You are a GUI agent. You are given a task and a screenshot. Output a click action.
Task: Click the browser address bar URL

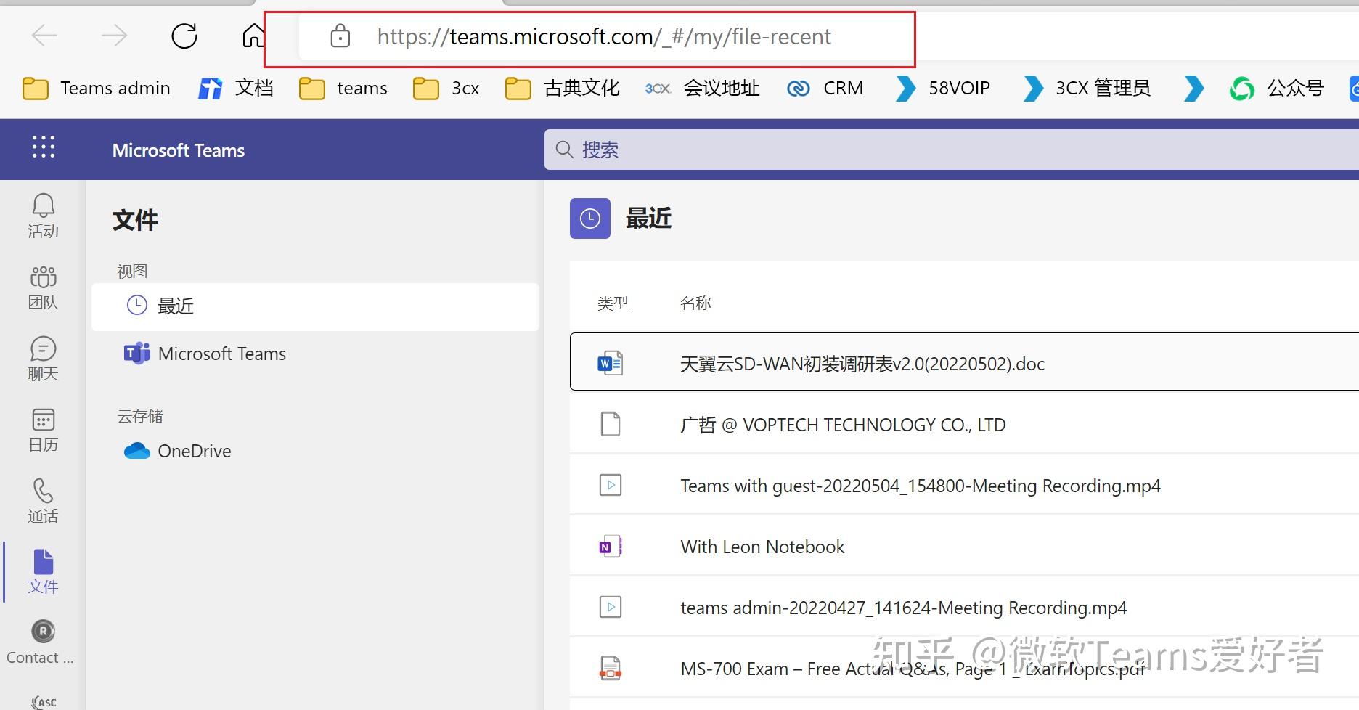[605, 36]
